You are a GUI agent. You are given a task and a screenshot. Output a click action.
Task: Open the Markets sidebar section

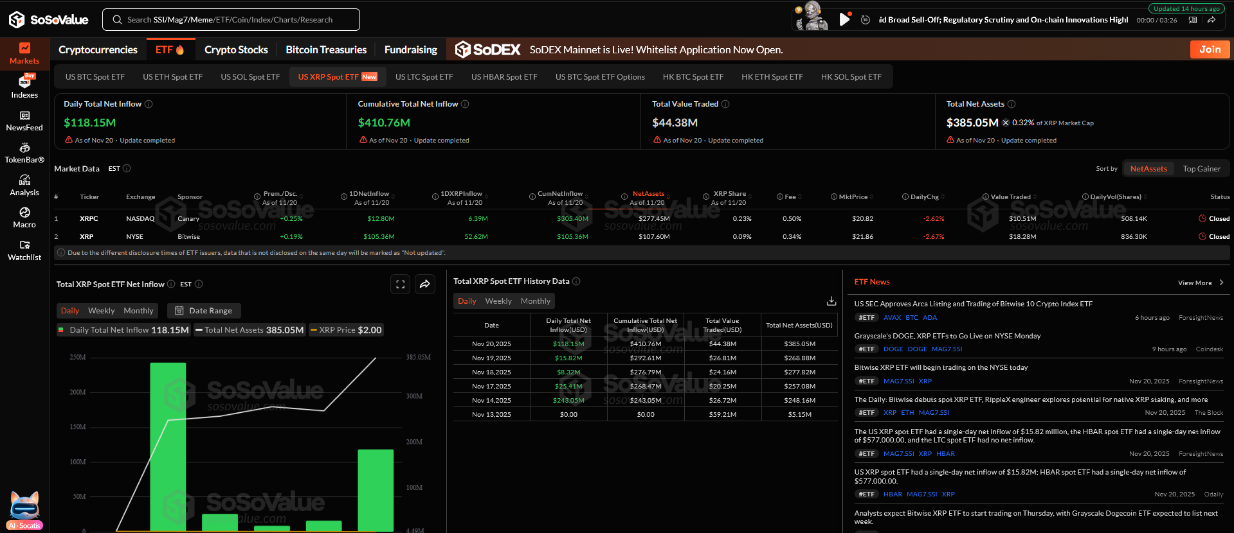pos(24,53)
